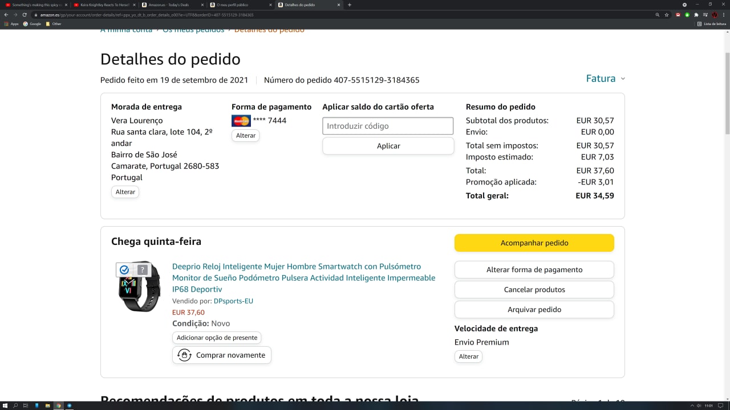
Task: Open the Chrome extensions puzzle icon
Action: pyautogui.click(x=696, y=15)
